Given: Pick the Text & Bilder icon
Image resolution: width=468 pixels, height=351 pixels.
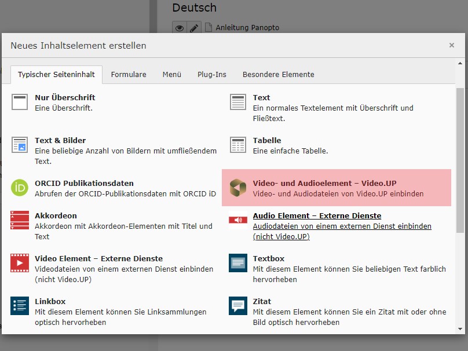Looking at the screenshot, I should pos(20,145).
